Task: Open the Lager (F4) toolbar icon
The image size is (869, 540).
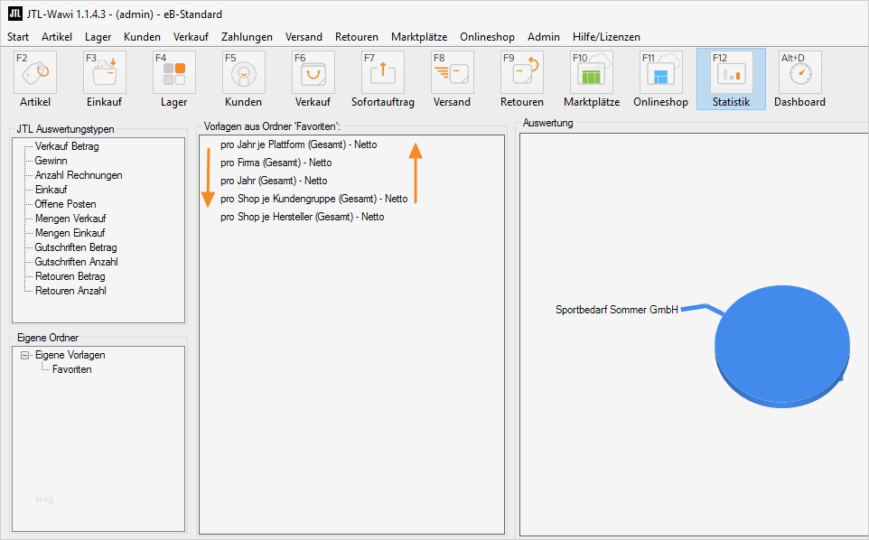Action: [174, 72]
